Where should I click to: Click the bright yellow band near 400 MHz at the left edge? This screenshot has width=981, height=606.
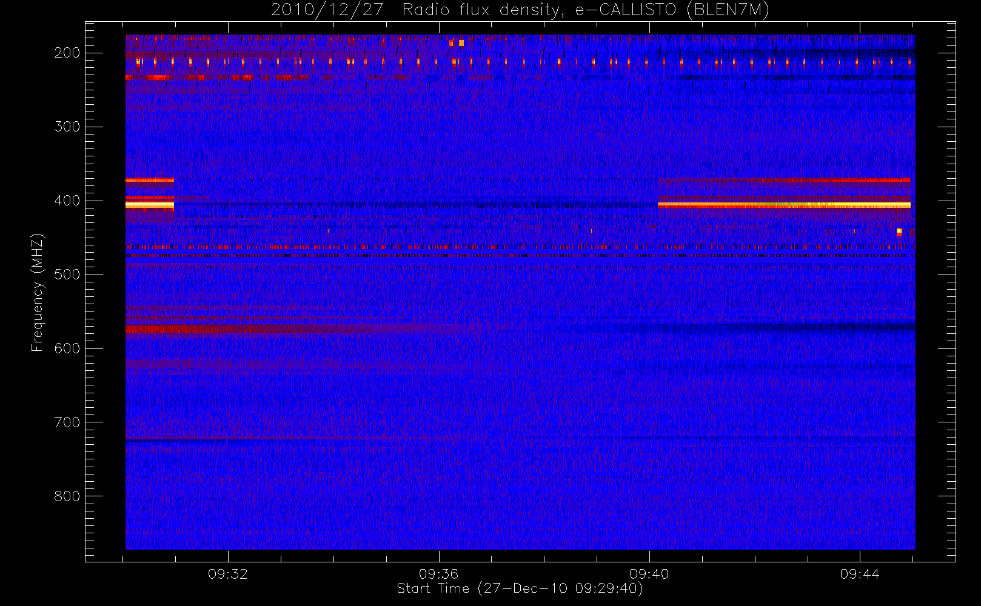[x=150, y=205]
